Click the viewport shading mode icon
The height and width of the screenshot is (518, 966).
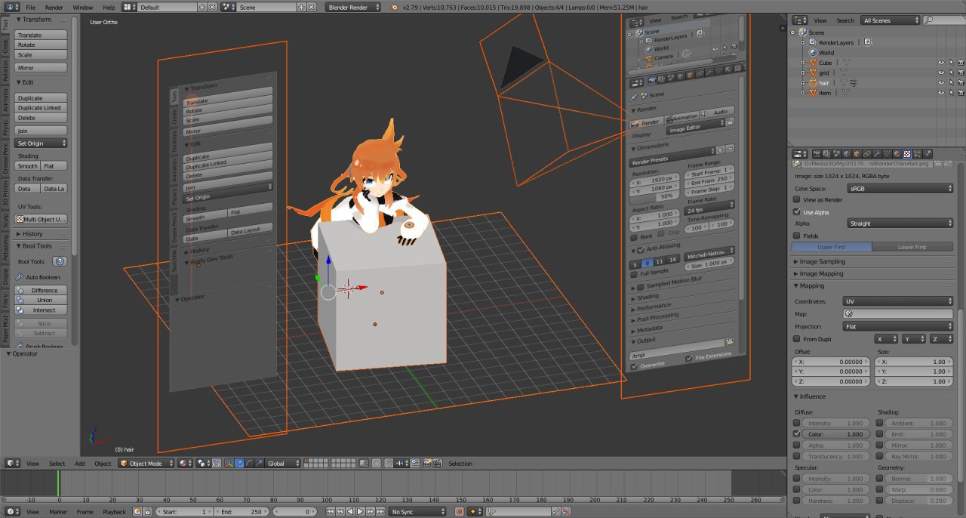(184, 464)
